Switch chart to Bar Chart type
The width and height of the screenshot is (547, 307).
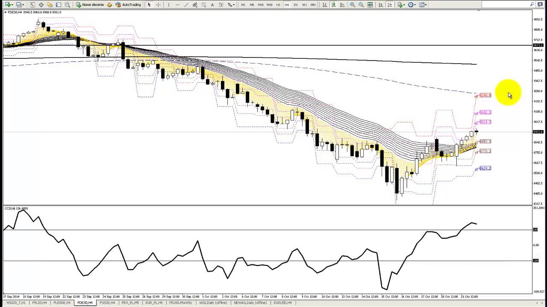point(325,5)
